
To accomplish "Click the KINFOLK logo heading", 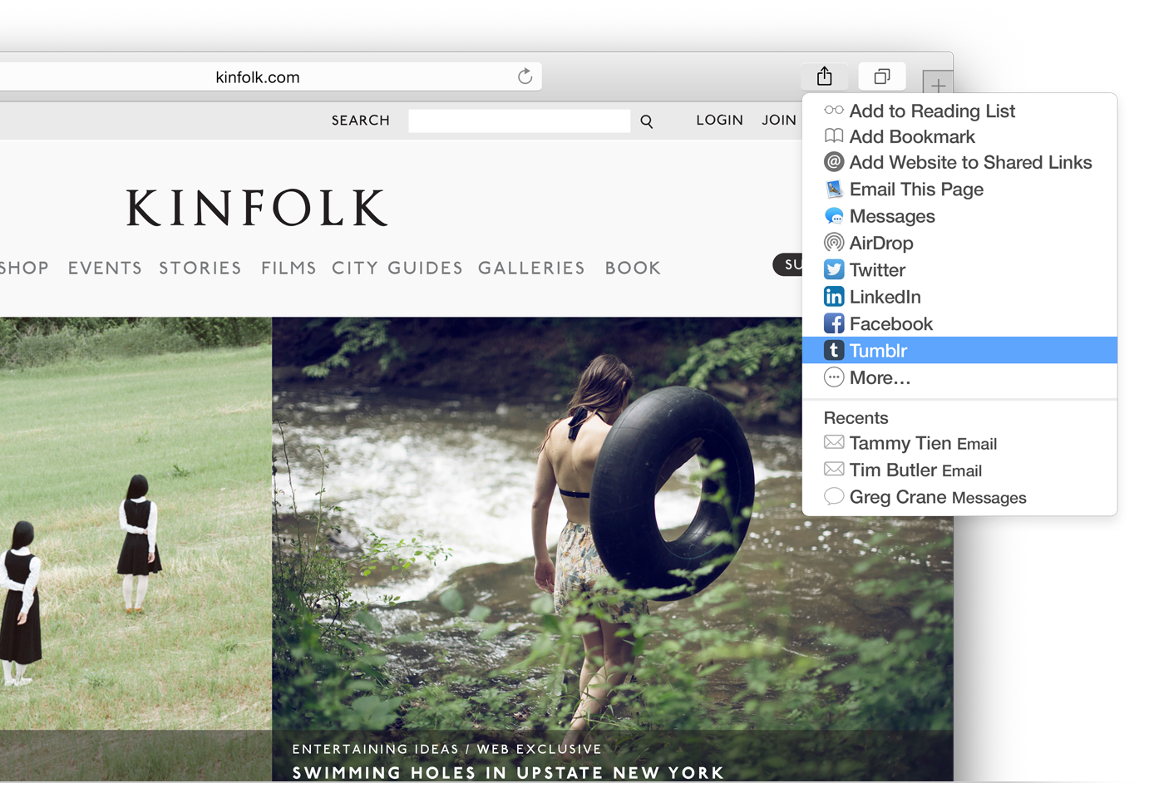I will point(257,208).
